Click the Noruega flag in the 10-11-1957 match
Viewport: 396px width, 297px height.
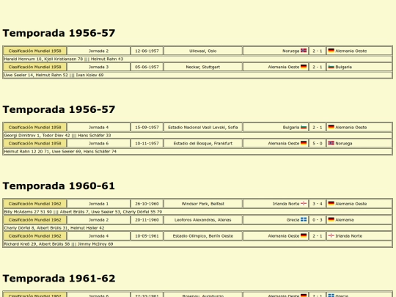pyautogui.click(x=331, y=143)
